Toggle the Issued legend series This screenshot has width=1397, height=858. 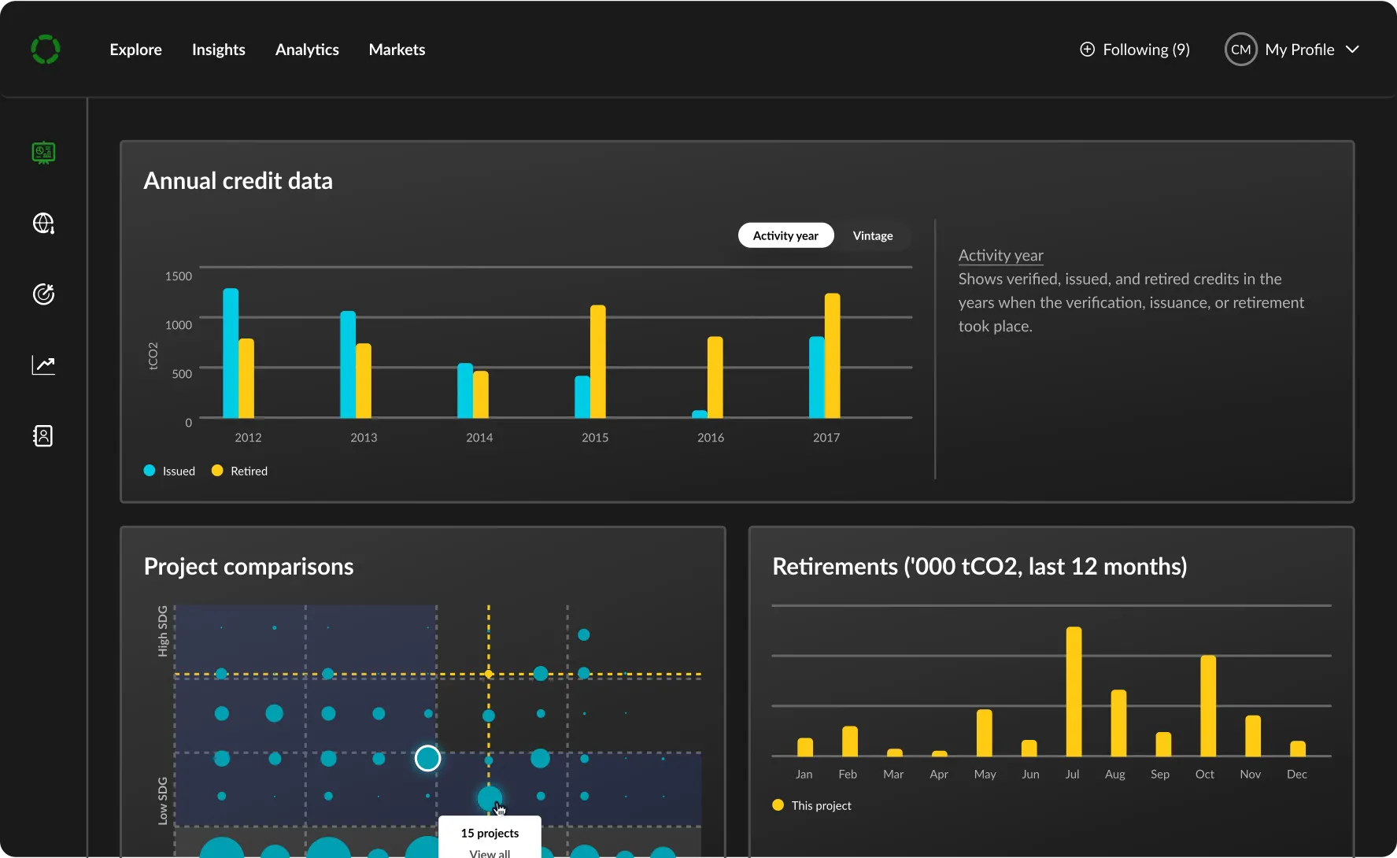tap(169, 471)
